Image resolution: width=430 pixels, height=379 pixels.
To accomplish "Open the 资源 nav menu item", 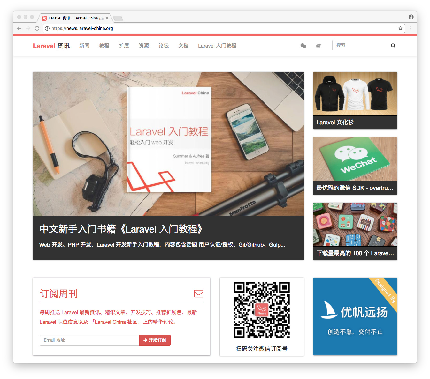I will 144,46.
